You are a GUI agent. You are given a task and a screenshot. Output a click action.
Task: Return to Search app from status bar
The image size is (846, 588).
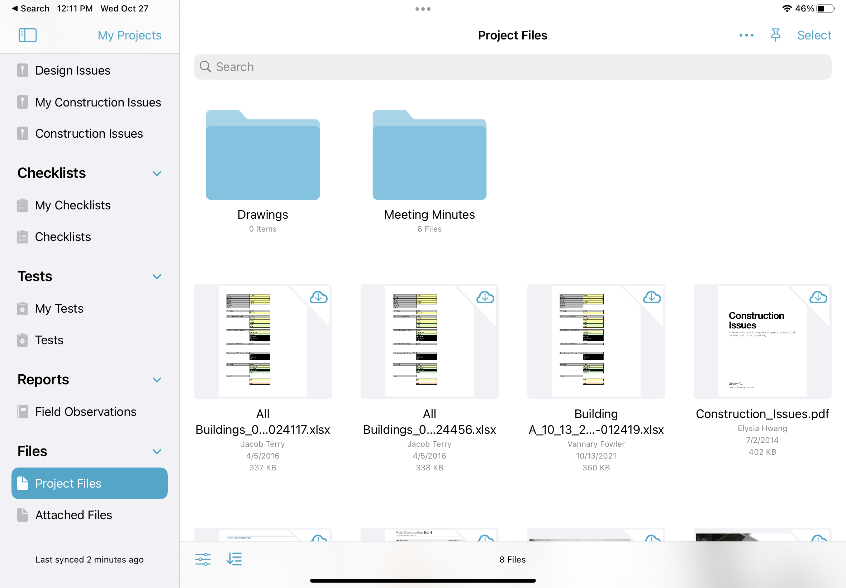click(31, 9)
